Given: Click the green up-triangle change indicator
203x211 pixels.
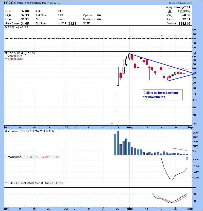Looking at the screenshot, I should [170, 11].
